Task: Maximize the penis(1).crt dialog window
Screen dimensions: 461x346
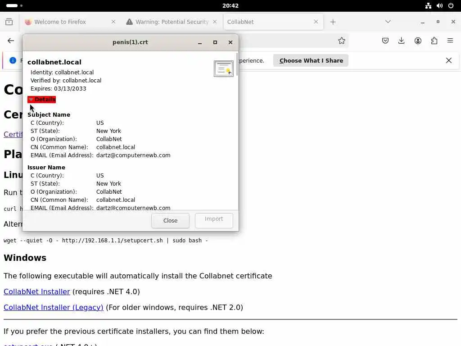Action: click(x=215, y=42)
